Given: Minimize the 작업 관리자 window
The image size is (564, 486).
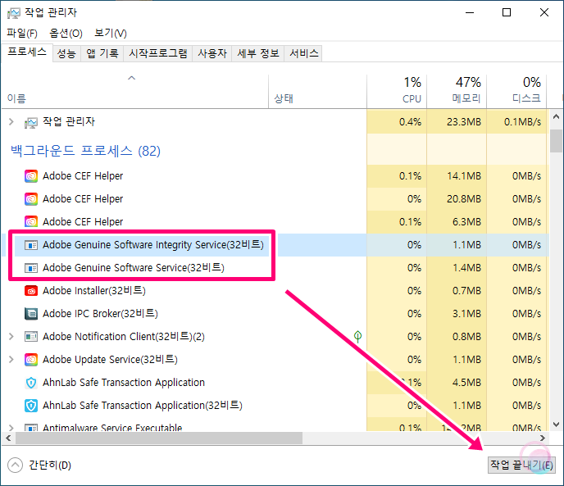Looking at the screenshot, I should (470, 12).
